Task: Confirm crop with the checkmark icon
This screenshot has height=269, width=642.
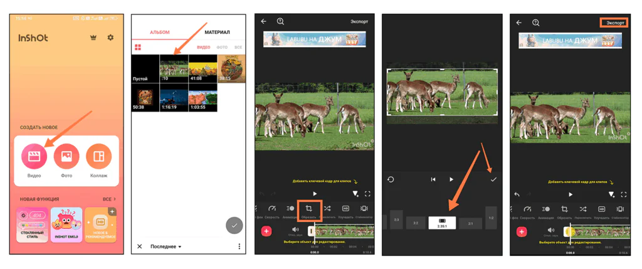Action: (493, 179)
